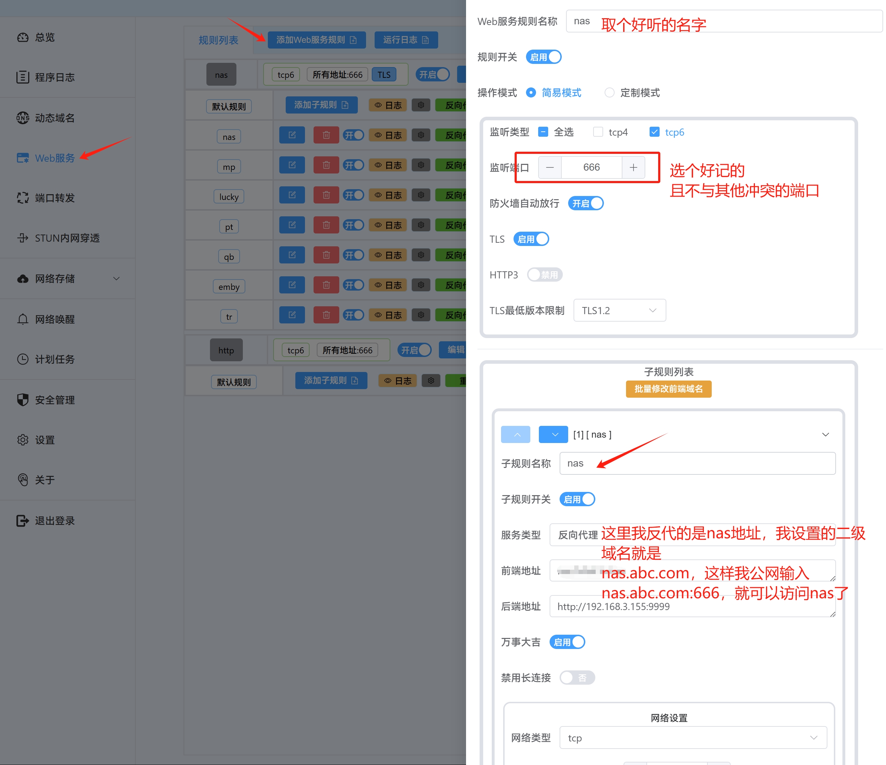Click the 后端地址 input field

[693, 606]
